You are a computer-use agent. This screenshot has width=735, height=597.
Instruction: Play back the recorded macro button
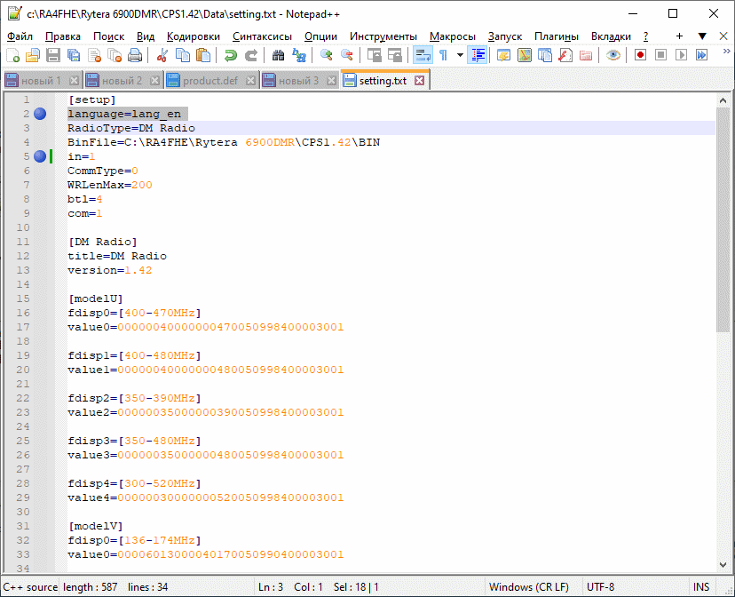click(x=681, y=55)
